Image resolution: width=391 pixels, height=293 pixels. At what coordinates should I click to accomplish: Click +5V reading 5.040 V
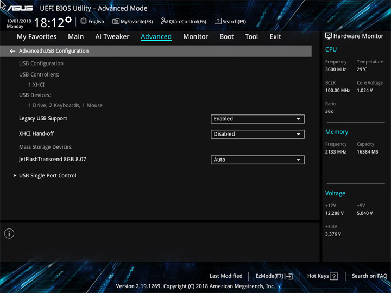(x=365, y=213)
